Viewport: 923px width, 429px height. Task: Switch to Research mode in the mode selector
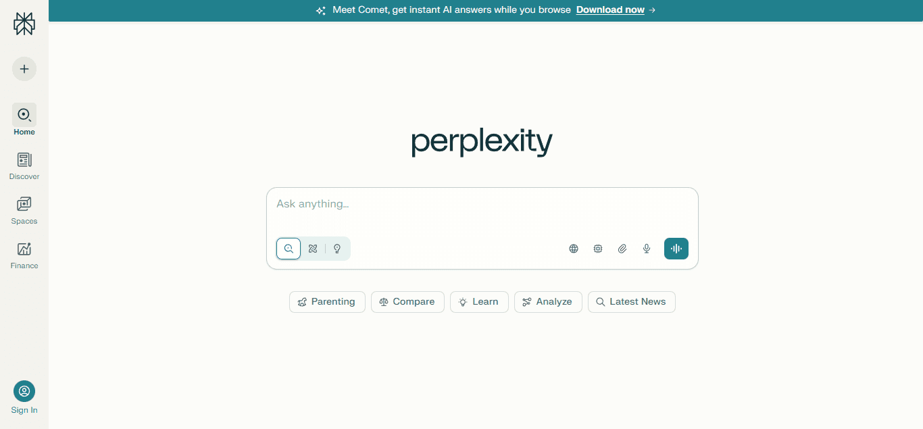coord(312,248)
